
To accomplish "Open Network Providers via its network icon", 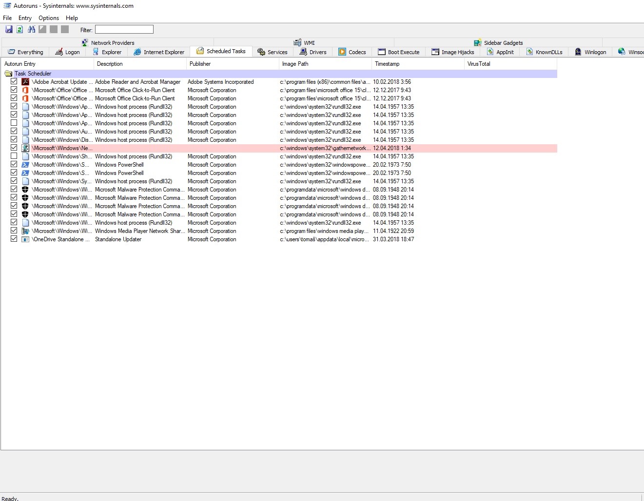I will pyautogui.click(x=85, y=43).
